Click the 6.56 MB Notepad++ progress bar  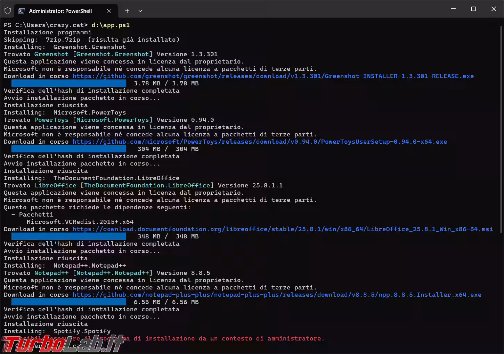coord(69,302)
